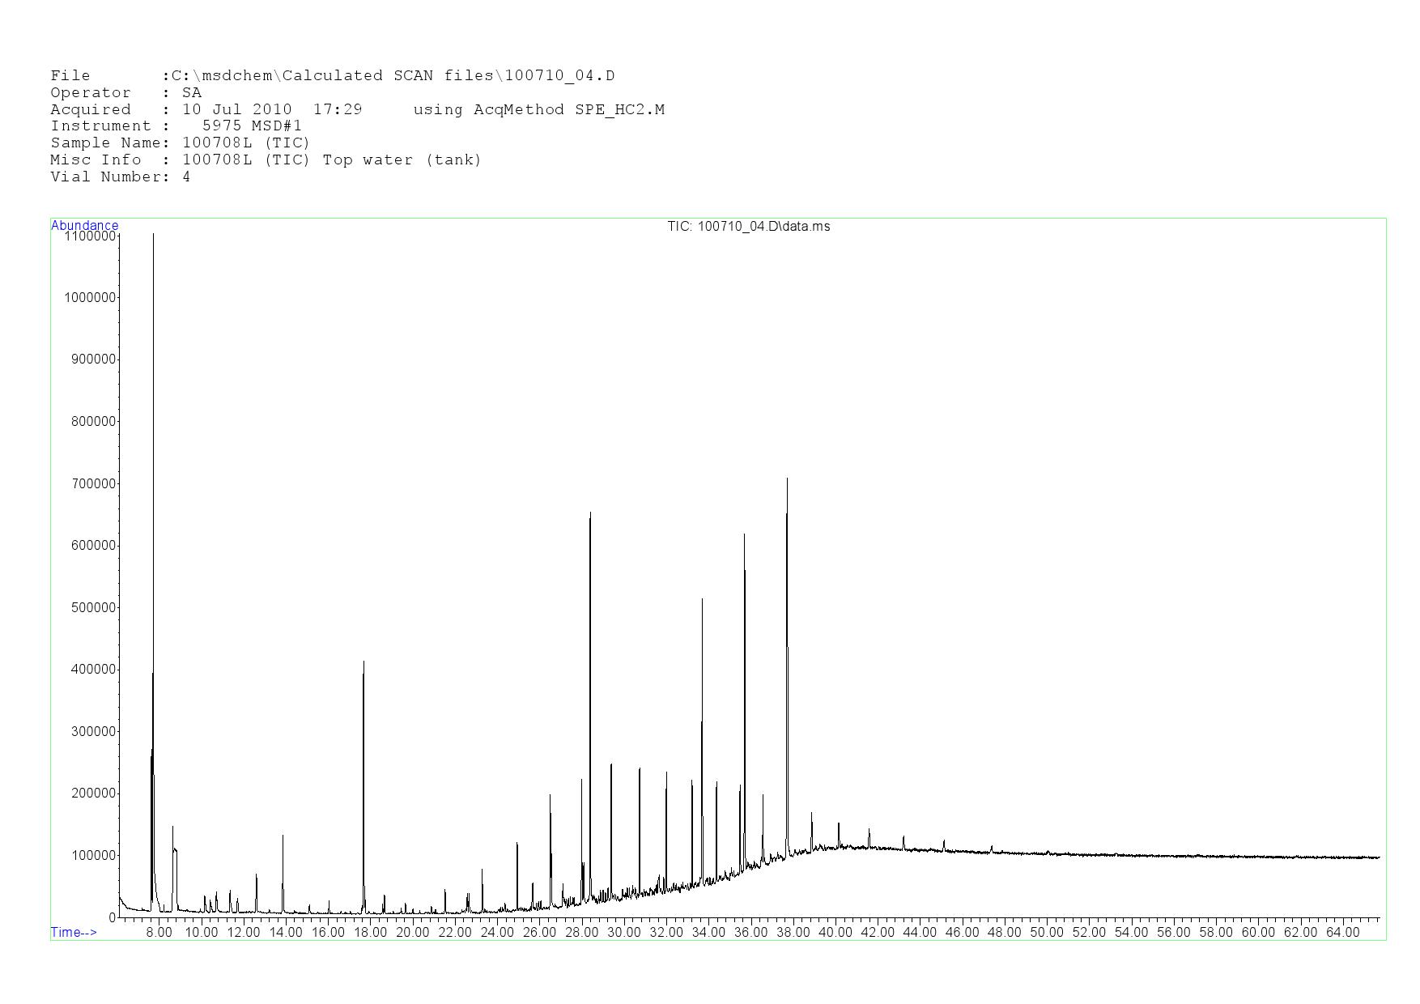Viewport: 1420px width, 1004px height.
Task: Click the Abundance axis label
Action: pos(84,225)
